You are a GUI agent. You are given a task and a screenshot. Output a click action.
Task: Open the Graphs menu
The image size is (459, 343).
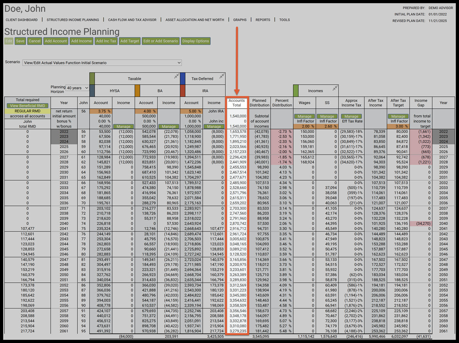coord(240,20)
